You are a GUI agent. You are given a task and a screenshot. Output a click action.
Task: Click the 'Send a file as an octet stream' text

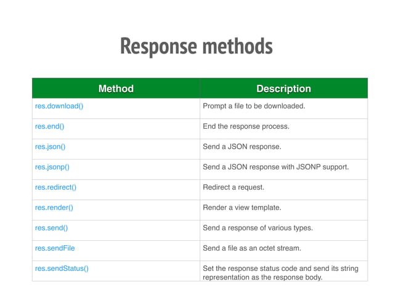[x=252, y=248]
